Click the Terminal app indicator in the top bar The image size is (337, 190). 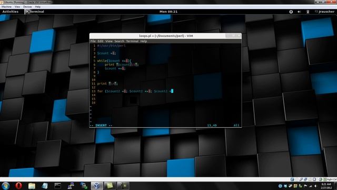coord(35,12)
